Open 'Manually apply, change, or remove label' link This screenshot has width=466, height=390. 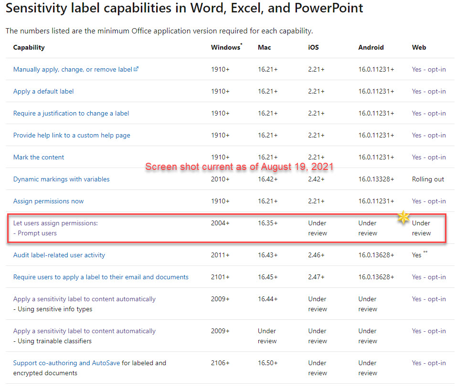point(73,70)
